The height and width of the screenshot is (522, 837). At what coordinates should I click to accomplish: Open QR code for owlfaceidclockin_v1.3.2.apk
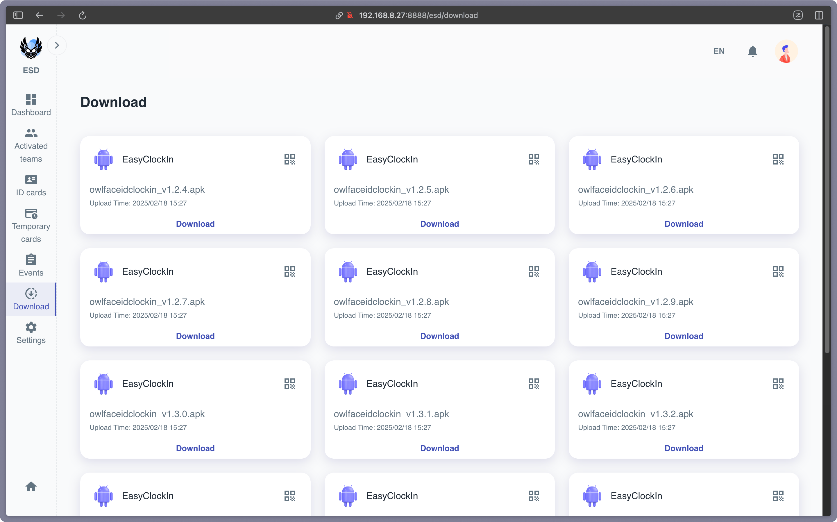[778, 384]
